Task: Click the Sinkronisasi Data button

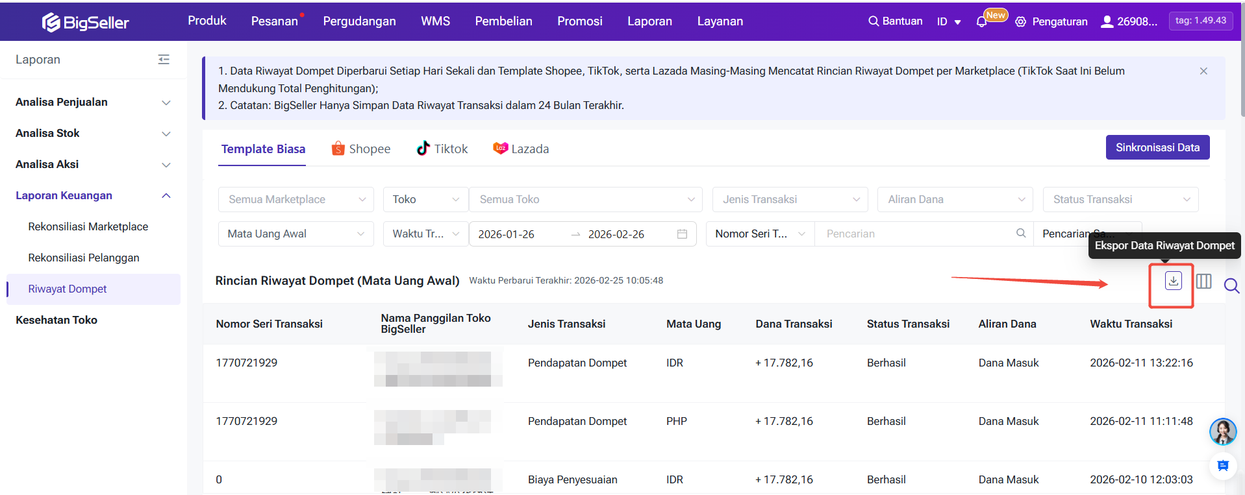Action: 1157,148
